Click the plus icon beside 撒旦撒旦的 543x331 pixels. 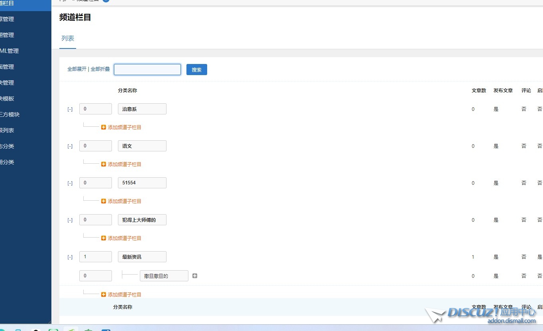195,276
